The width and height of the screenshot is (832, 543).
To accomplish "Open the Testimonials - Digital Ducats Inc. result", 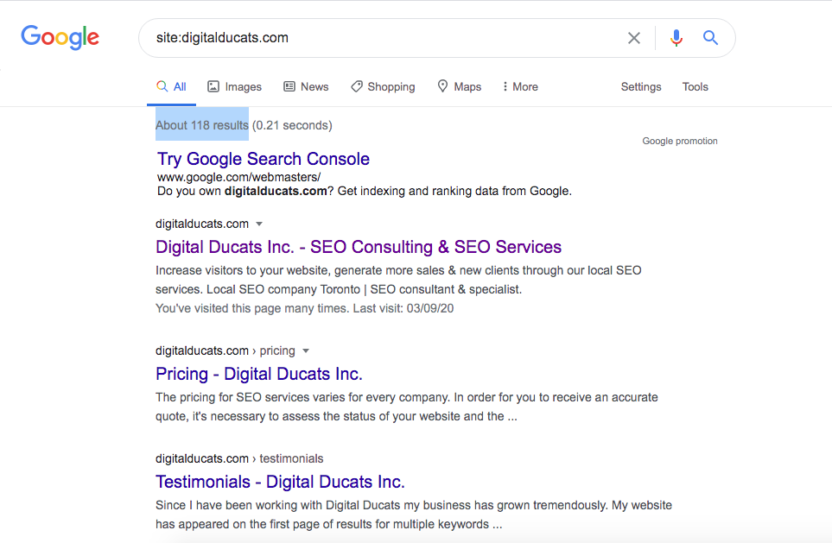I will [280, 482].
